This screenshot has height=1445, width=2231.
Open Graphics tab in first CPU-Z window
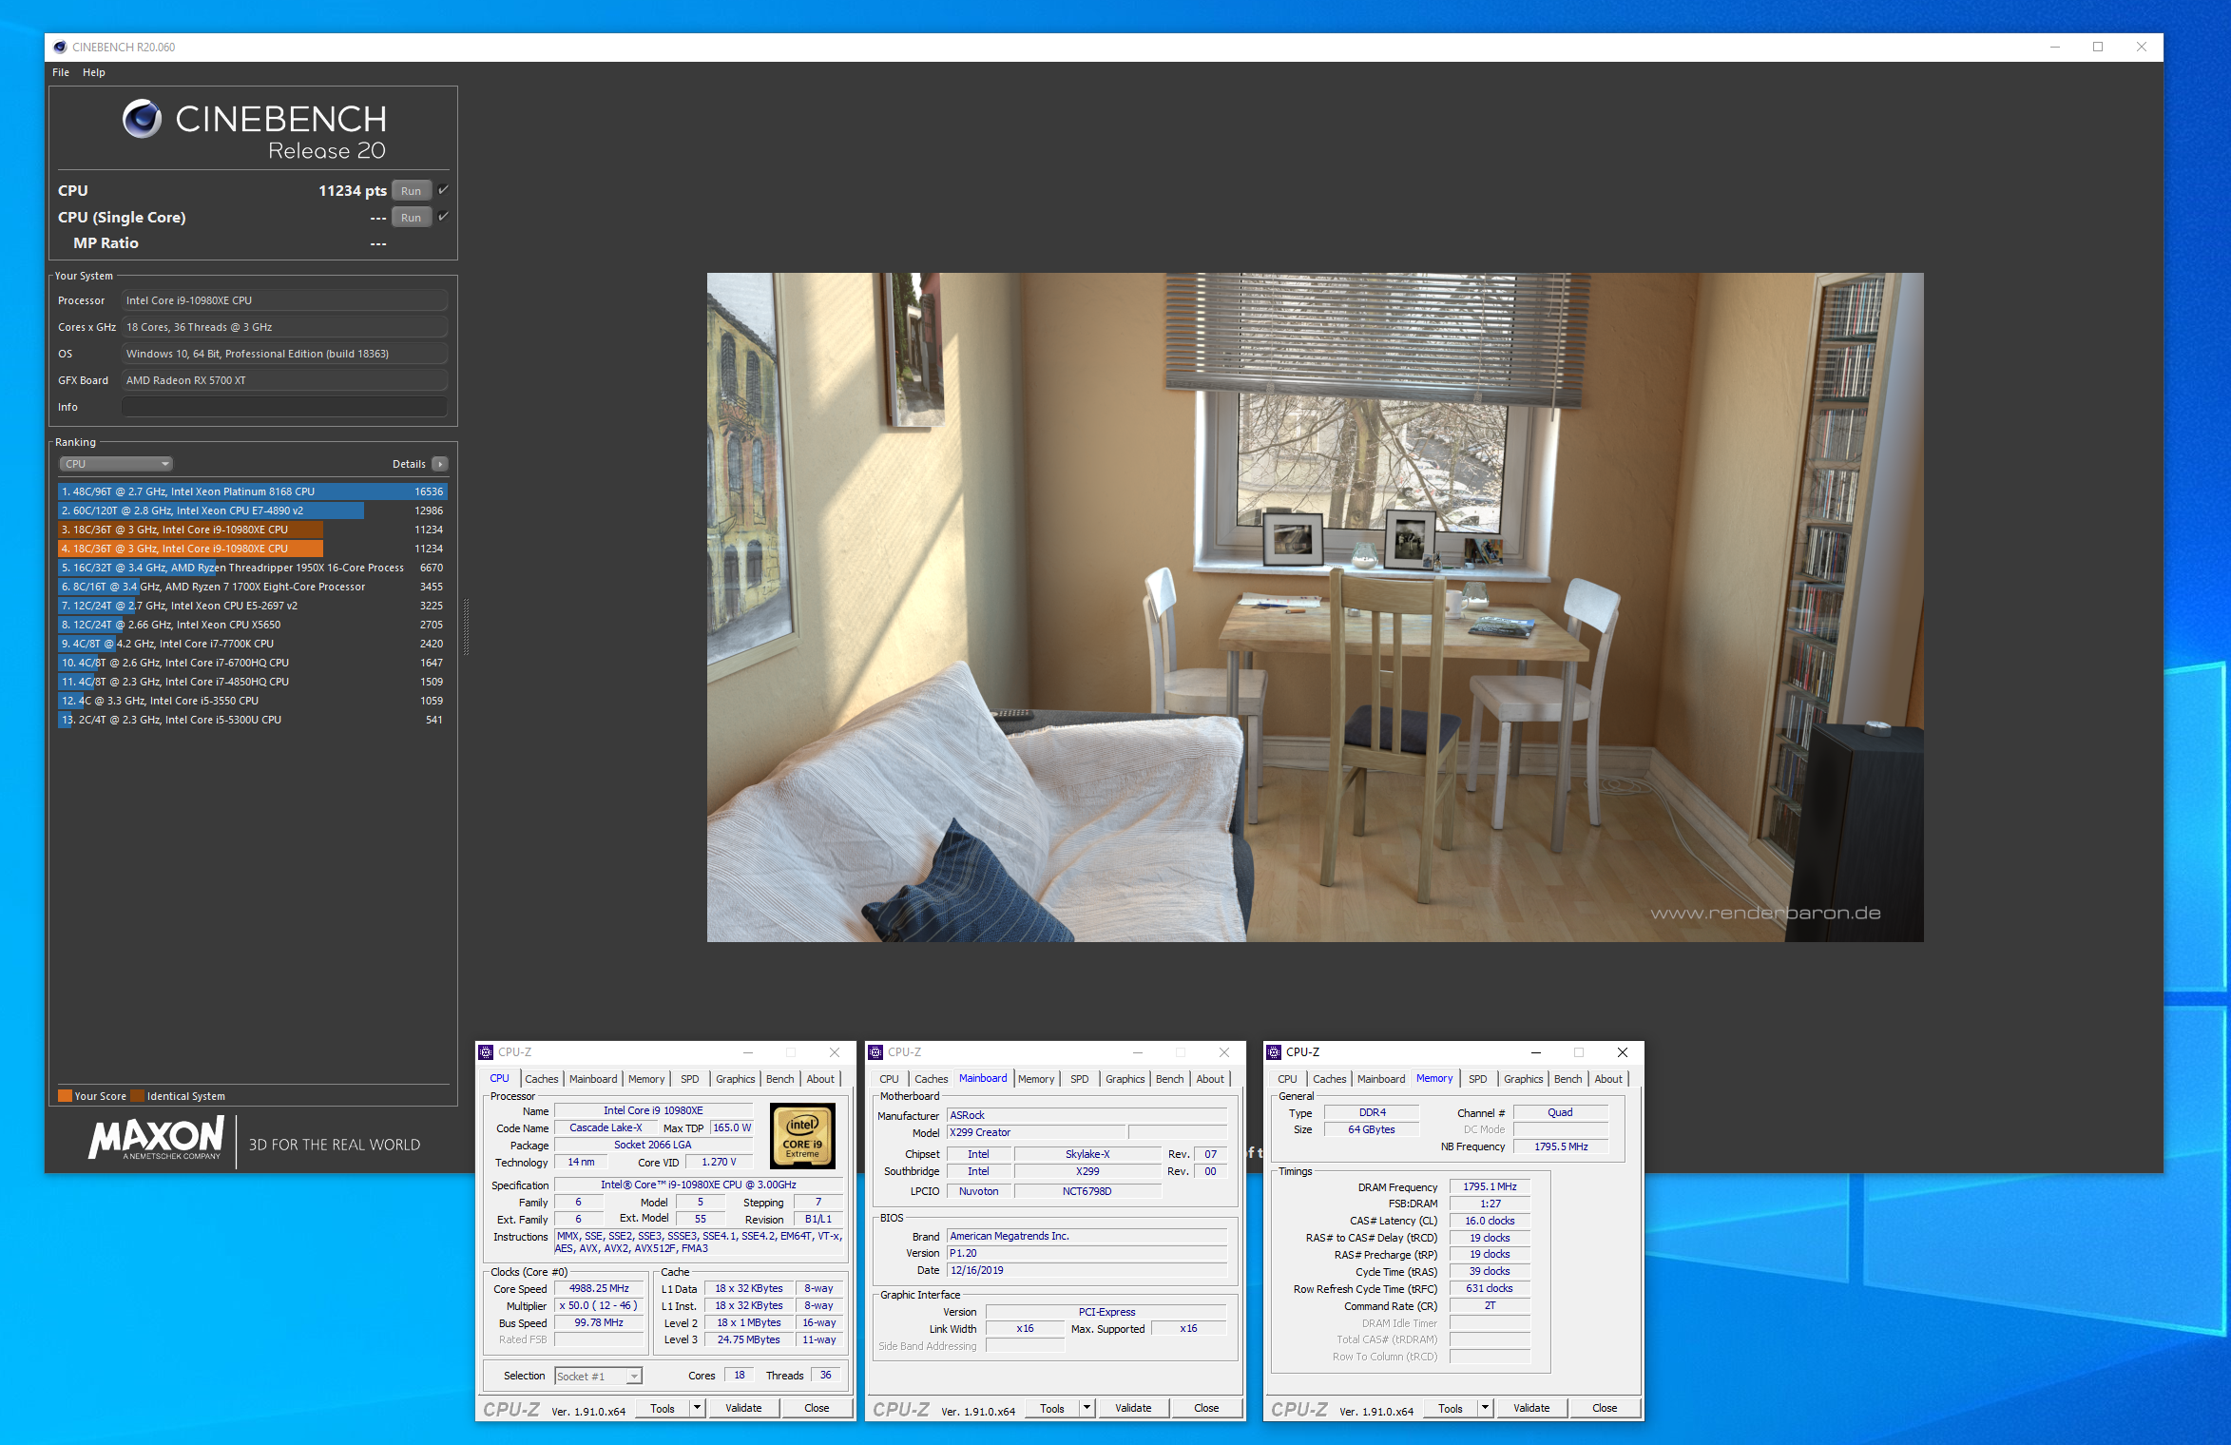pyautogui.click(x=735, y=1079)
